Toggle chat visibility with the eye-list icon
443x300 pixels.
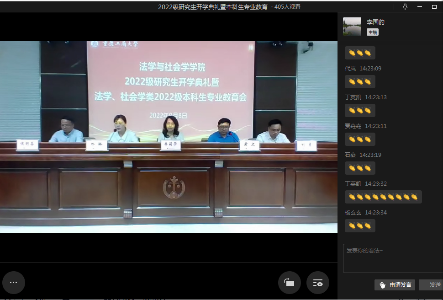click(x=318, y=283)
